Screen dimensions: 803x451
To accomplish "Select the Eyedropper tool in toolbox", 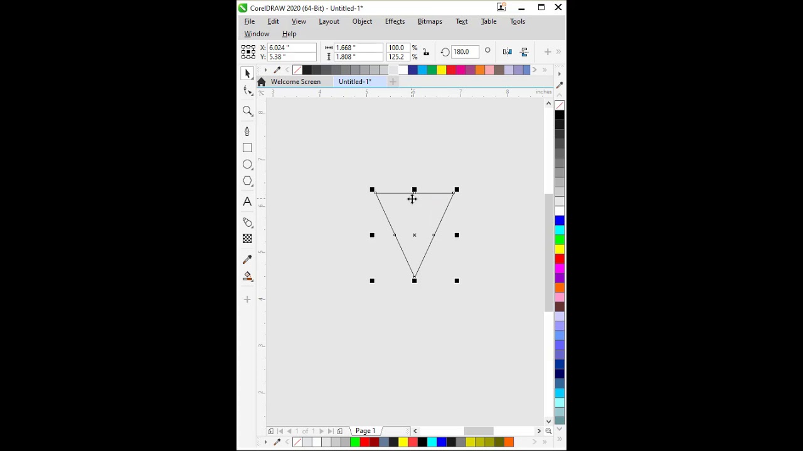I will tap(247, 259).
